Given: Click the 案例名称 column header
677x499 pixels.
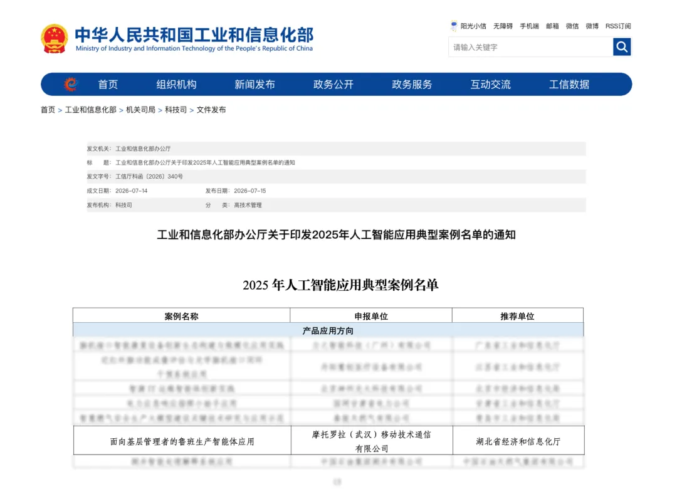Looking at the screenshot, I should tap(181, 317).
